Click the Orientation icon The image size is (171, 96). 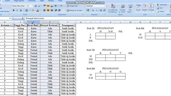(x=56, y=6)
